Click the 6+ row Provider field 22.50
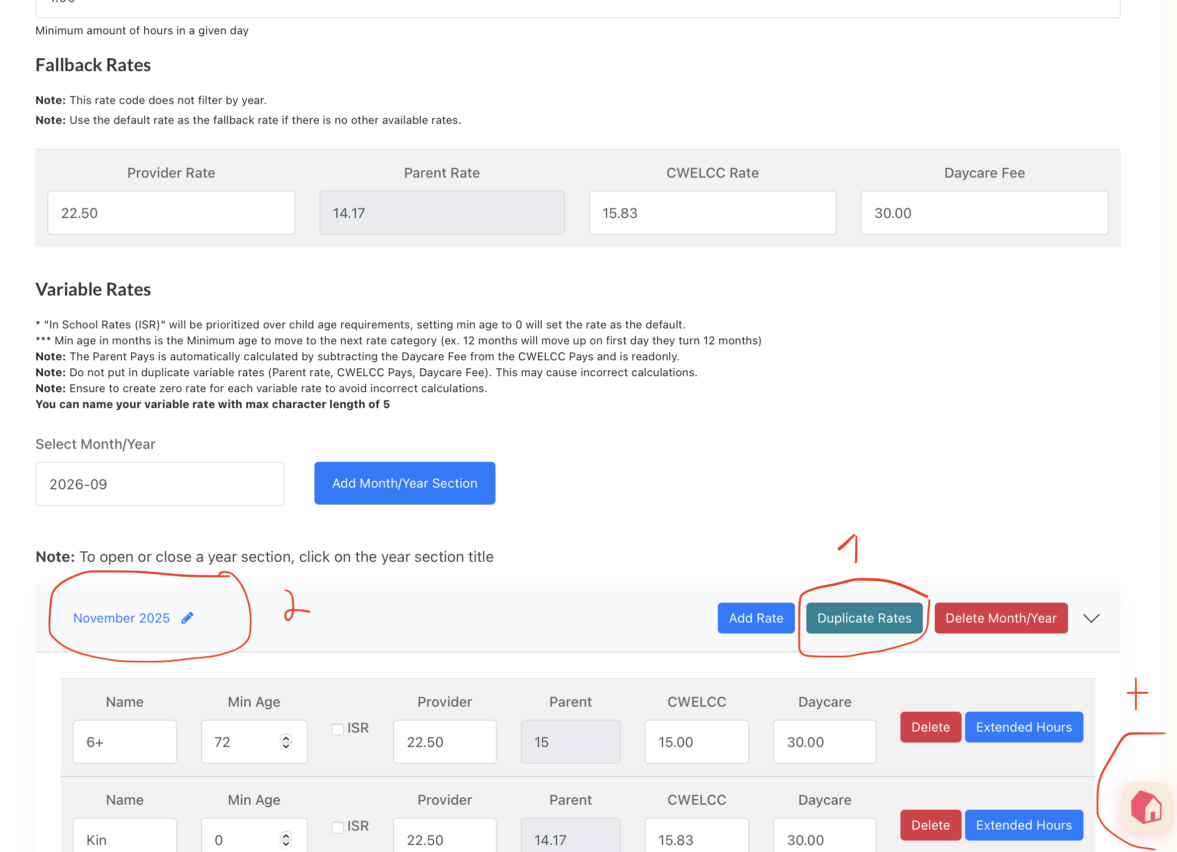 tap(445, 742)
